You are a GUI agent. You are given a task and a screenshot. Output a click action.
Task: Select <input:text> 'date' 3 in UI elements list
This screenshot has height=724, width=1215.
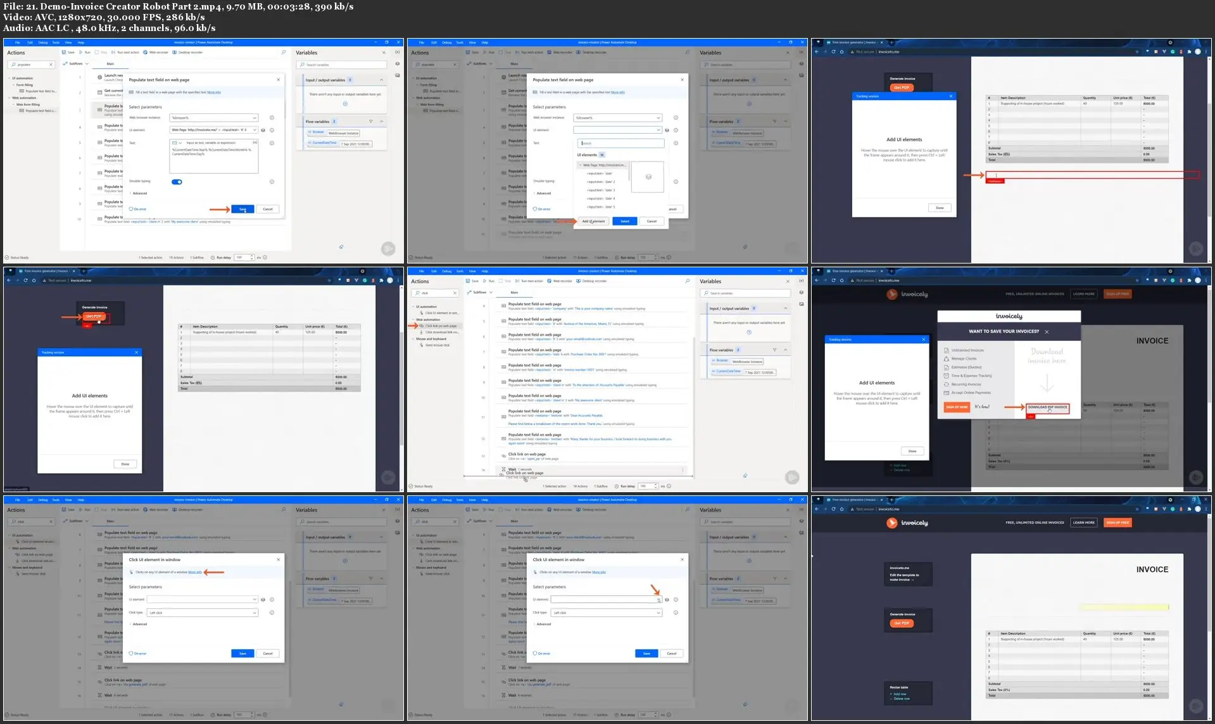tap(601, 190)
